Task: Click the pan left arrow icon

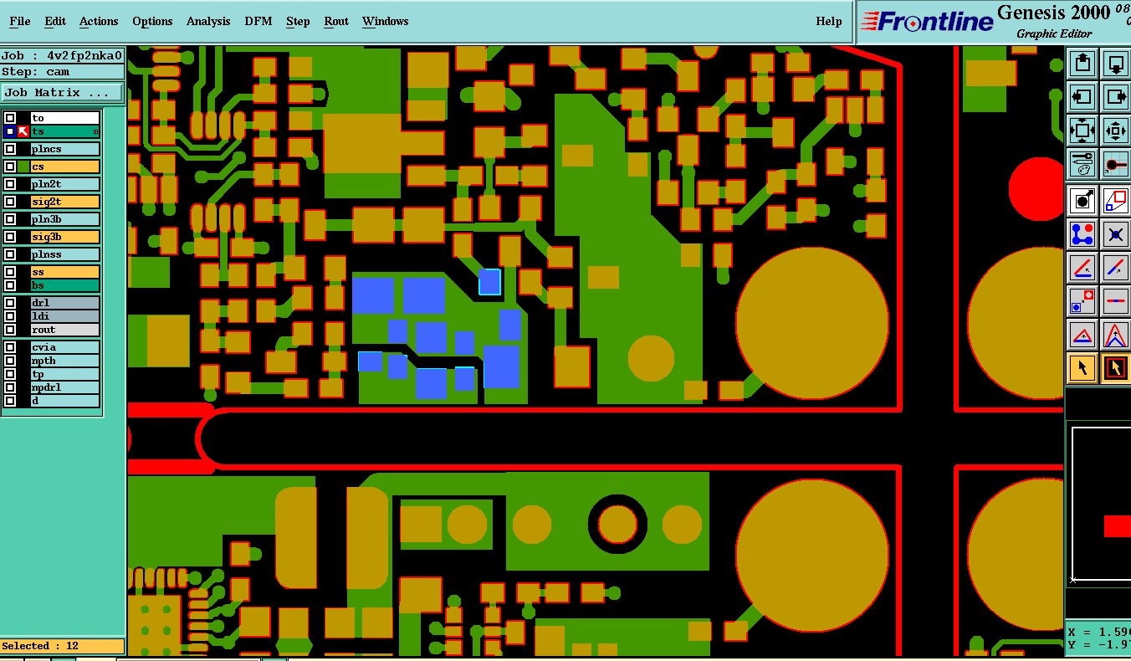Action: (1082, 97)
